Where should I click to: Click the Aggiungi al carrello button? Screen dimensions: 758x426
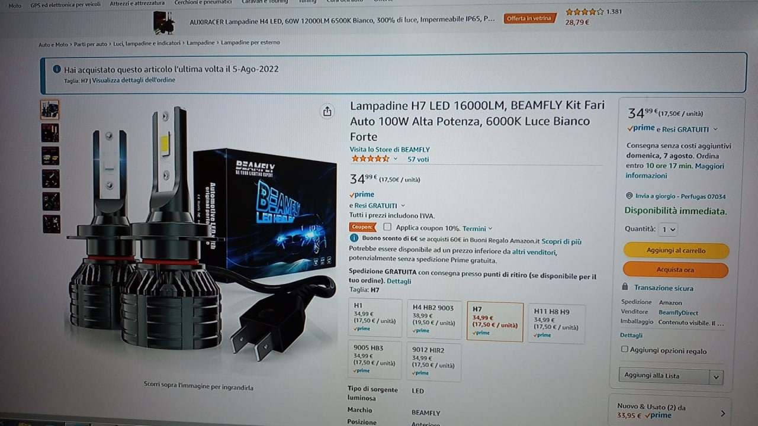[x=676, y=250]
